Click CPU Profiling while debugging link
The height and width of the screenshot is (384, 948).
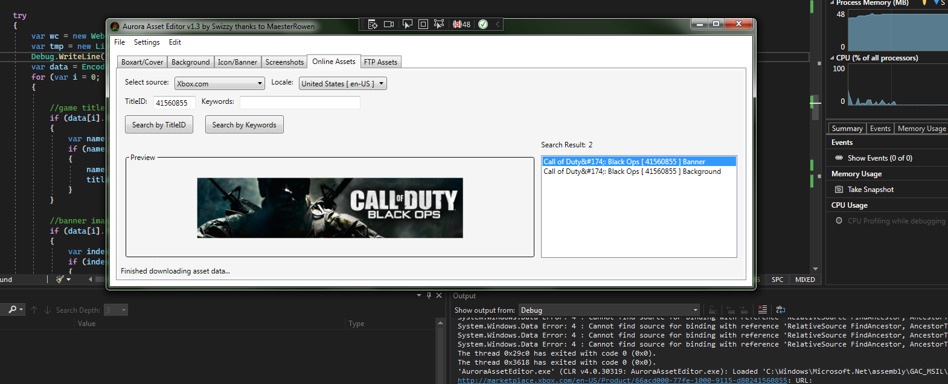click(897, 221)
